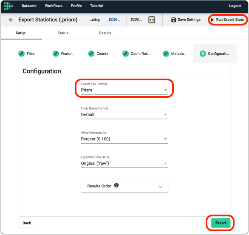
Task: Click the floppy disk save icon
Action: (x=173, y=20)
